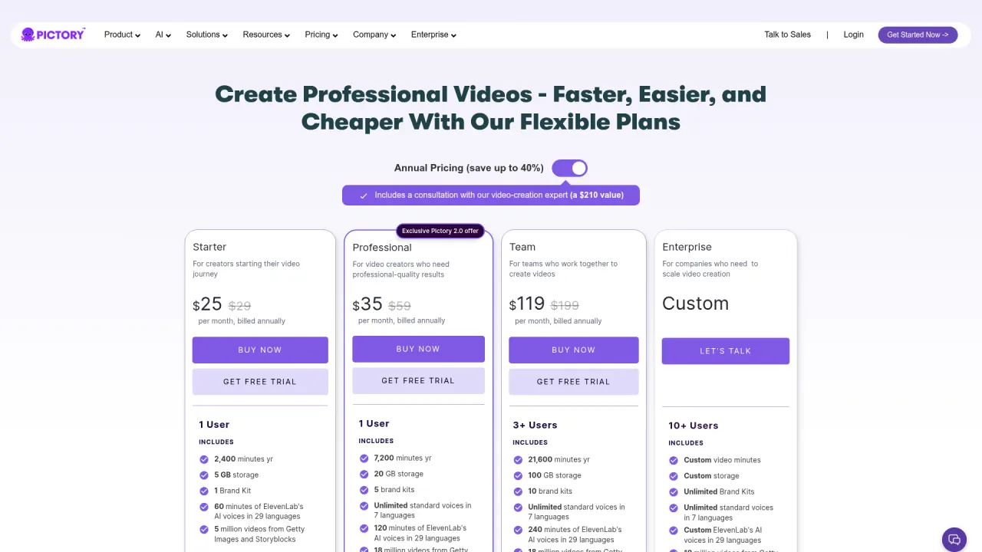The width and height of the screenshot is (982, 552).
Task: Start free trial for Professional plan
Action: pos(418,380)
